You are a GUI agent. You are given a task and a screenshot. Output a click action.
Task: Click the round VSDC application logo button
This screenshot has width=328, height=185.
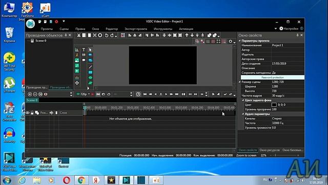tap(31, 24)
